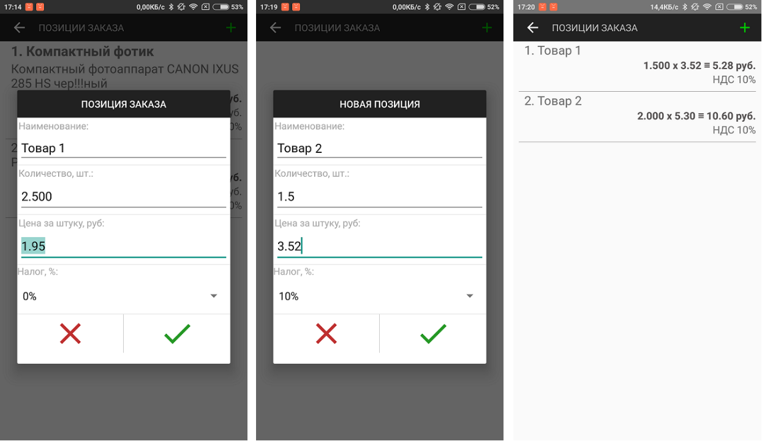Viewport: 762px width, 441px height.
Task: Add a new order position with green plus
Action: [745, 28]
